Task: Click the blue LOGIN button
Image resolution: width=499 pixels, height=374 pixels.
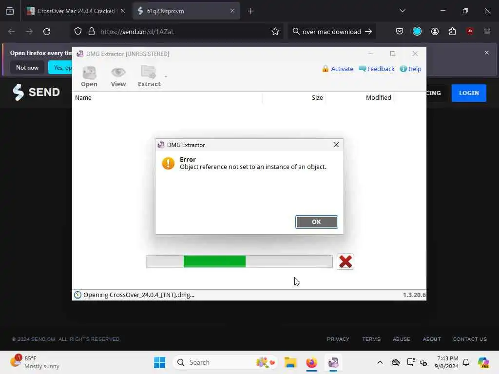Action: pos(469,93)
